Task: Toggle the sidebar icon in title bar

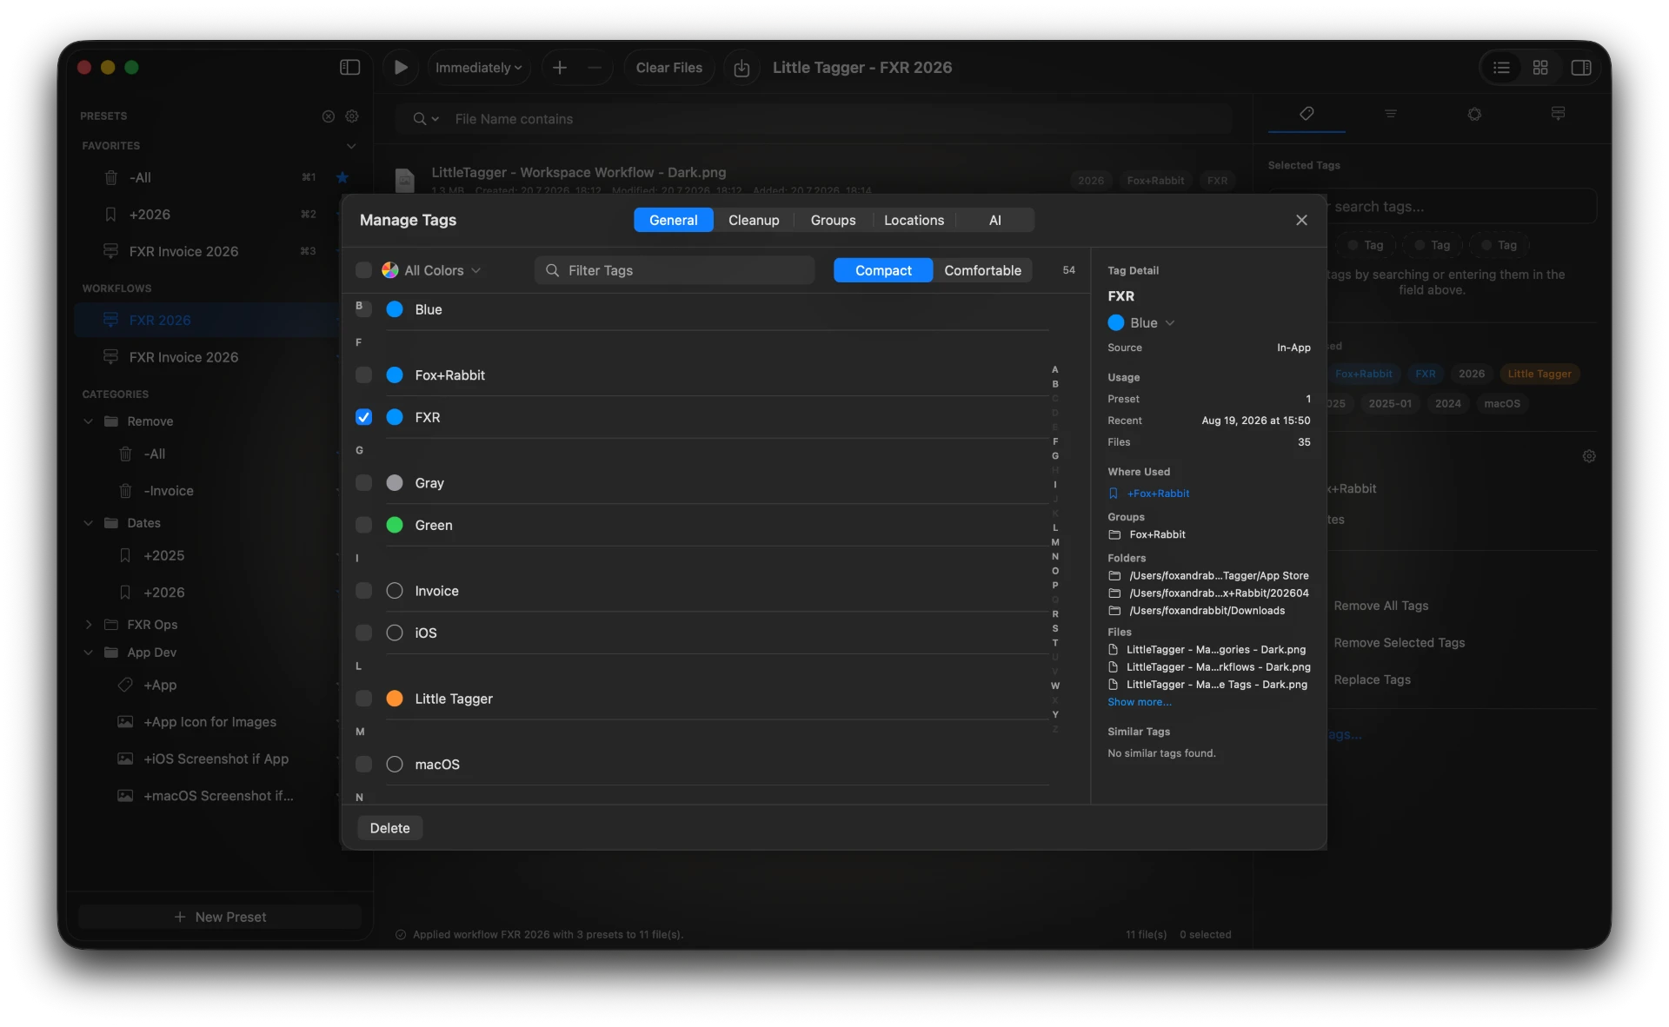Action: tap(349, 67)
